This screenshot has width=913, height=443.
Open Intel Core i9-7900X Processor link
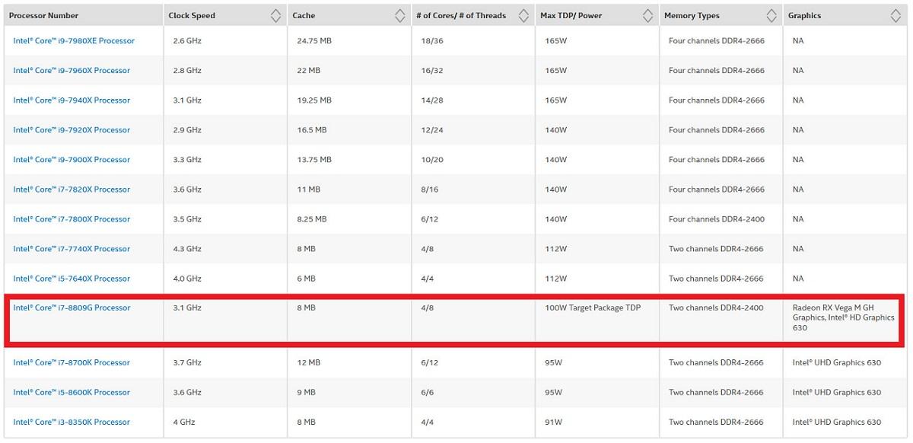coord(72,160)
